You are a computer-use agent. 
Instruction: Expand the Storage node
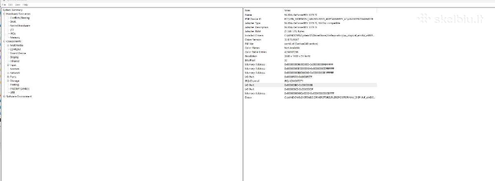coord(8,81)
